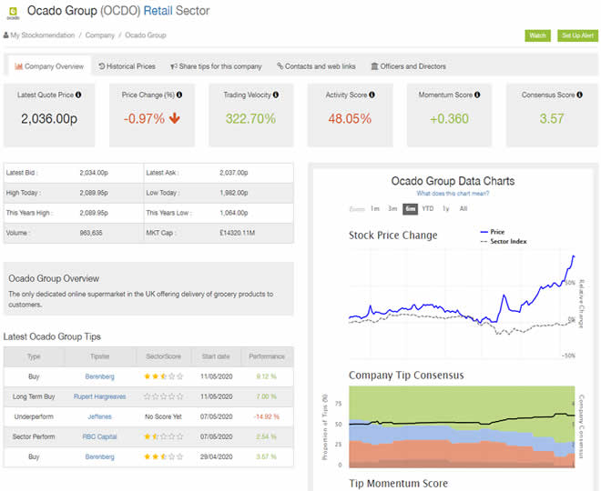This screenshot has width=601, height=491.
Task: Click the Ocado logo icon
Action: pos(13,13)
